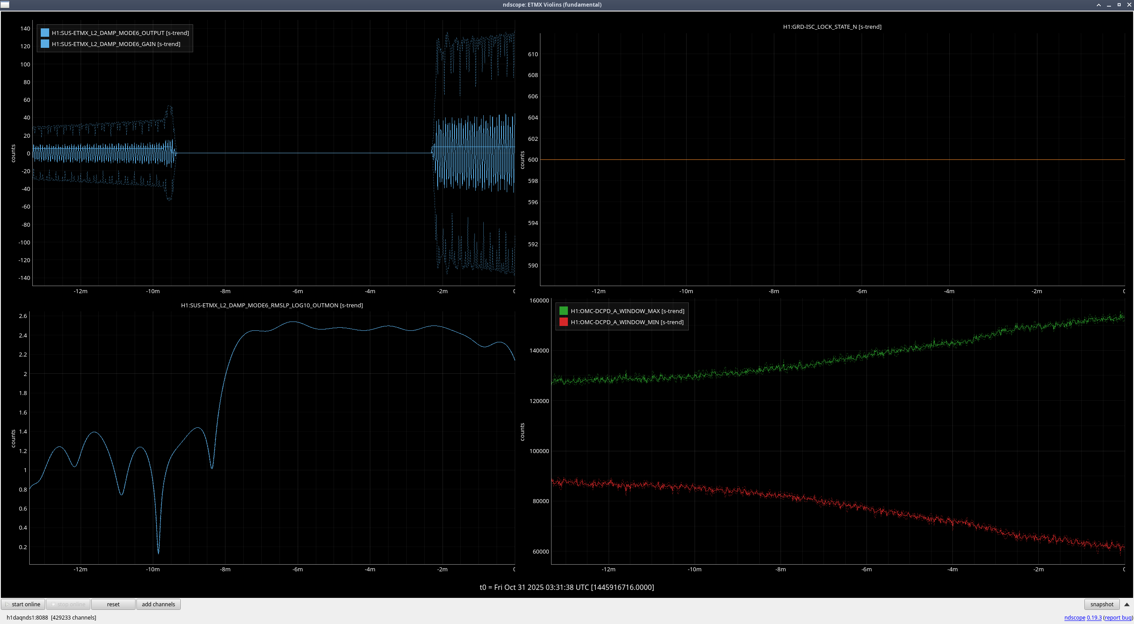Click the start online play button
1134x624 pixels.
click(23, 604)
